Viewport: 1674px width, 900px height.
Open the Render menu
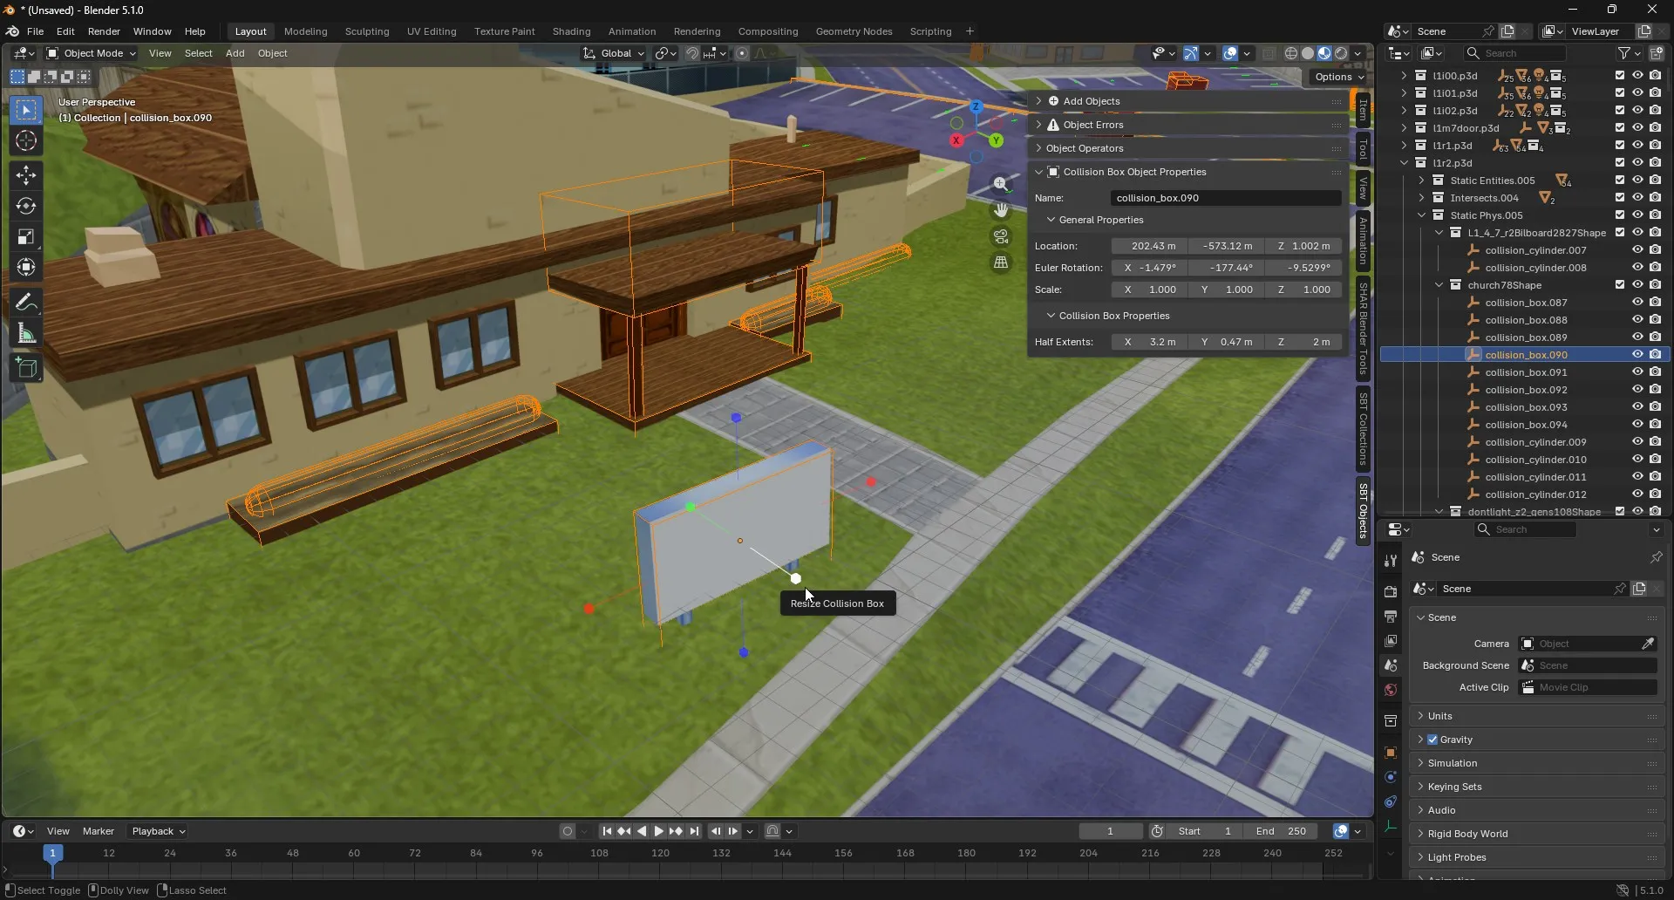(104, 31)
